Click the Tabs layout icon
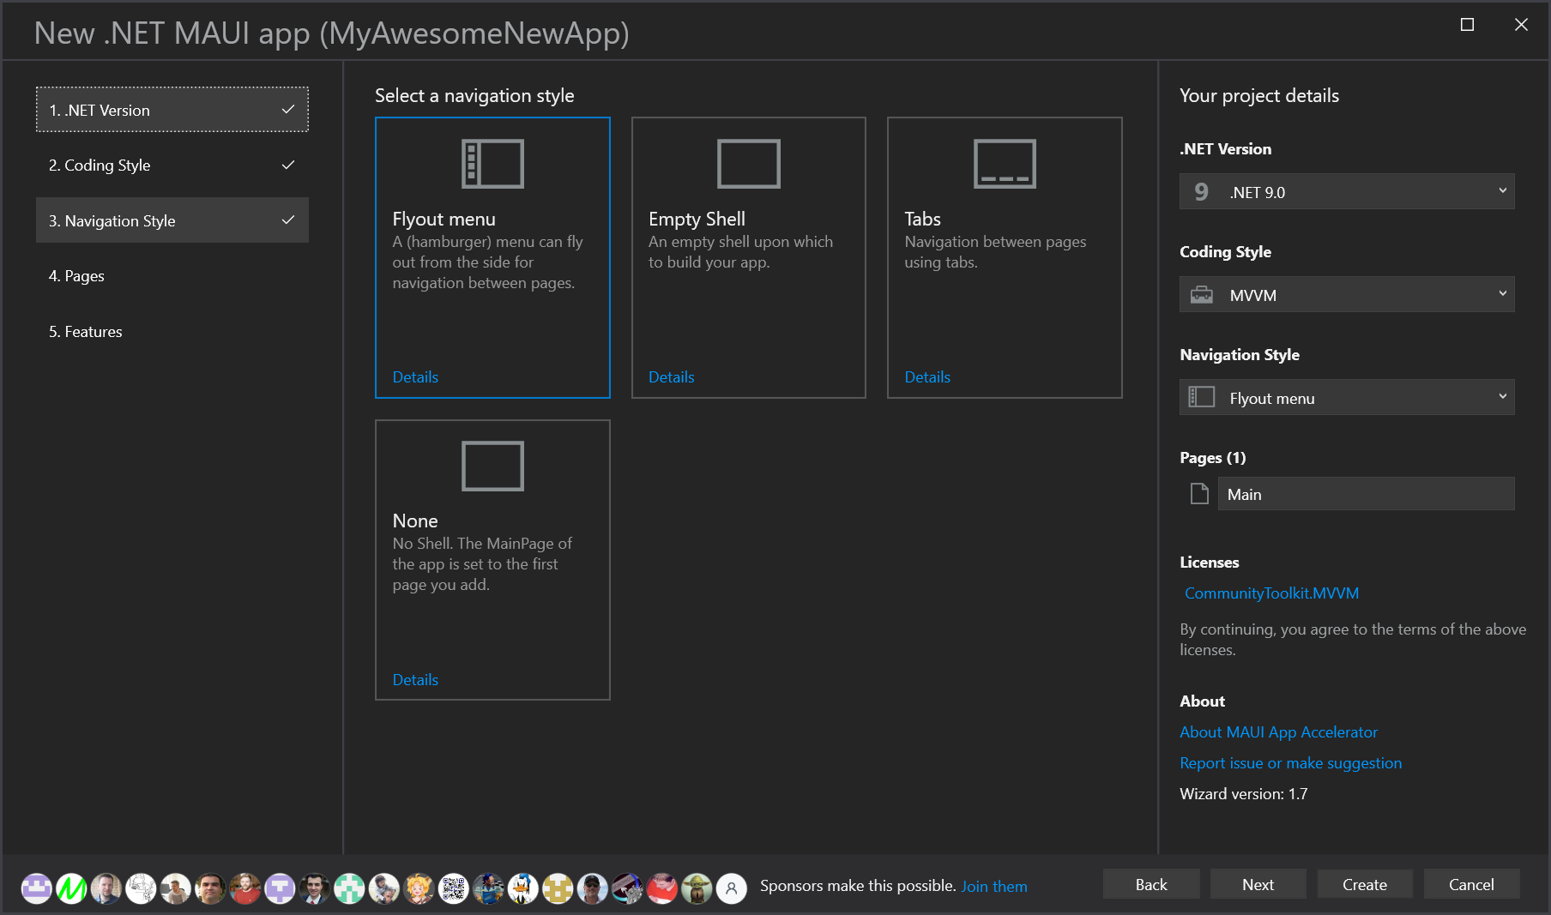Viewport: 1551px width, 915px height. [1005, 164]
